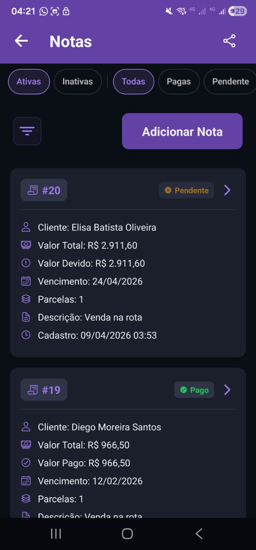Screen dimensions: 256x550
Task: Switch off the Todas filter
Action: [133, 82]
